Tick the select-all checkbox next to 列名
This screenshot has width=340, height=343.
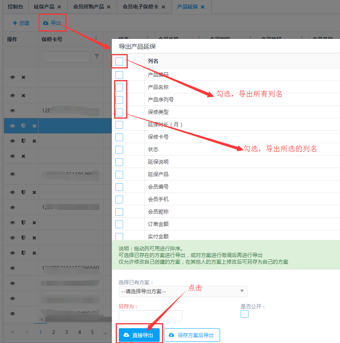tap(119, 61)
